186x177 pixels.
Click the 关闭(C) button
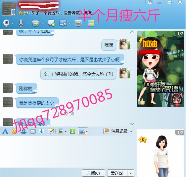[93, 173]
